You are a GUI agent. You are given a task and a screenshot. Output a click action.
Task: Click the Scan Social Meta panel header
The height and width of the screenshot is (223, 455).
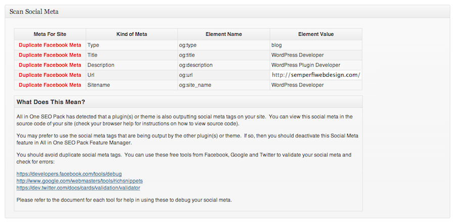click(34, 12)
